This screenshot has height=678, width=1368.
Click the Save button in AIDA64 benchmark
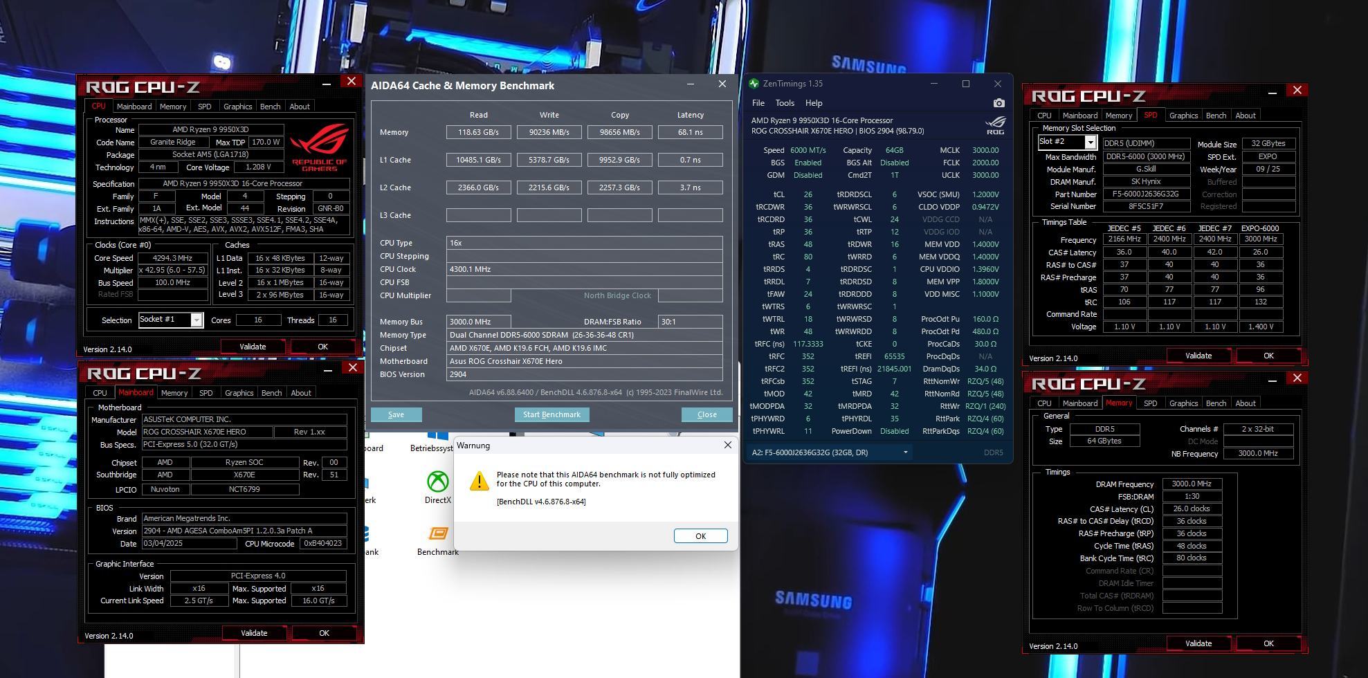396,414
